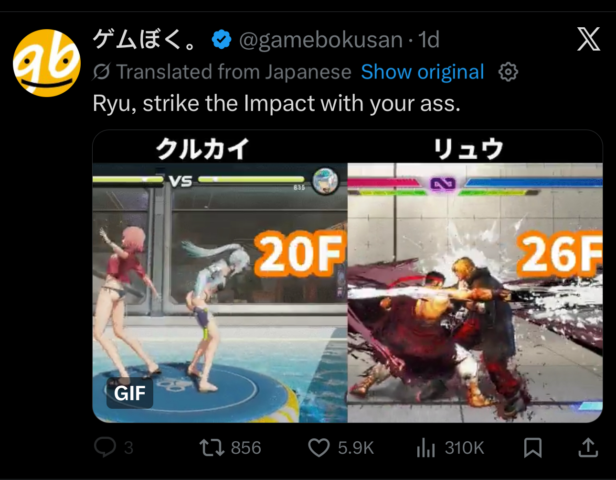Bookmark this tweet
Image resolution: width=616 pixels, height=480 pixels.
(532, 447)
